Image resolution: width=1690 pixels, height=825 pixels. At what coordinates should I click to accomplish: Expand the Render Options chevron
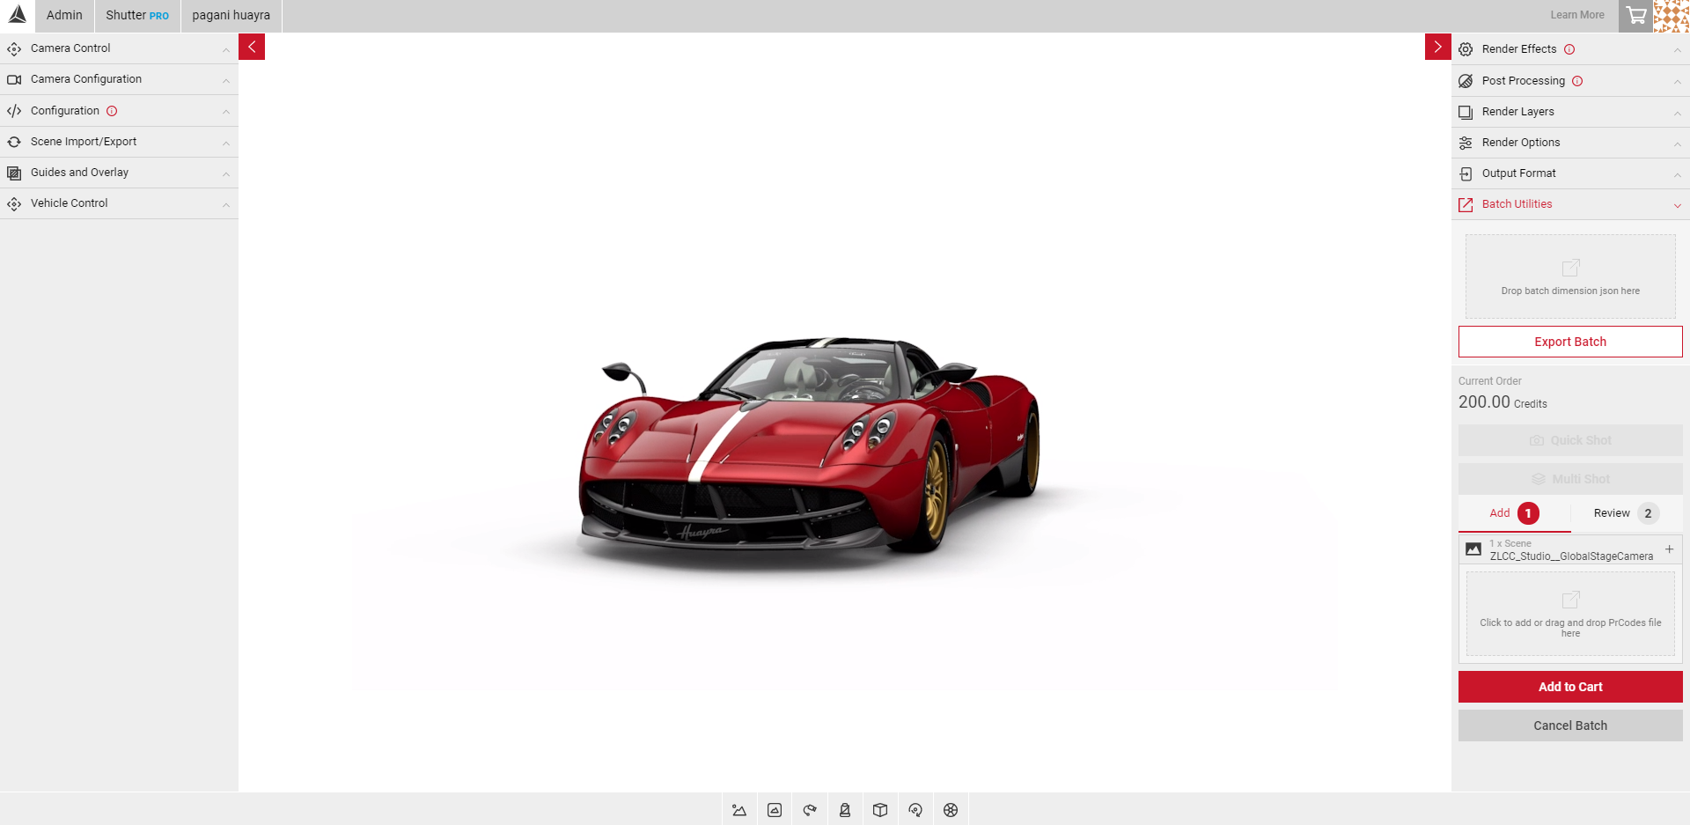[1677, 144]
